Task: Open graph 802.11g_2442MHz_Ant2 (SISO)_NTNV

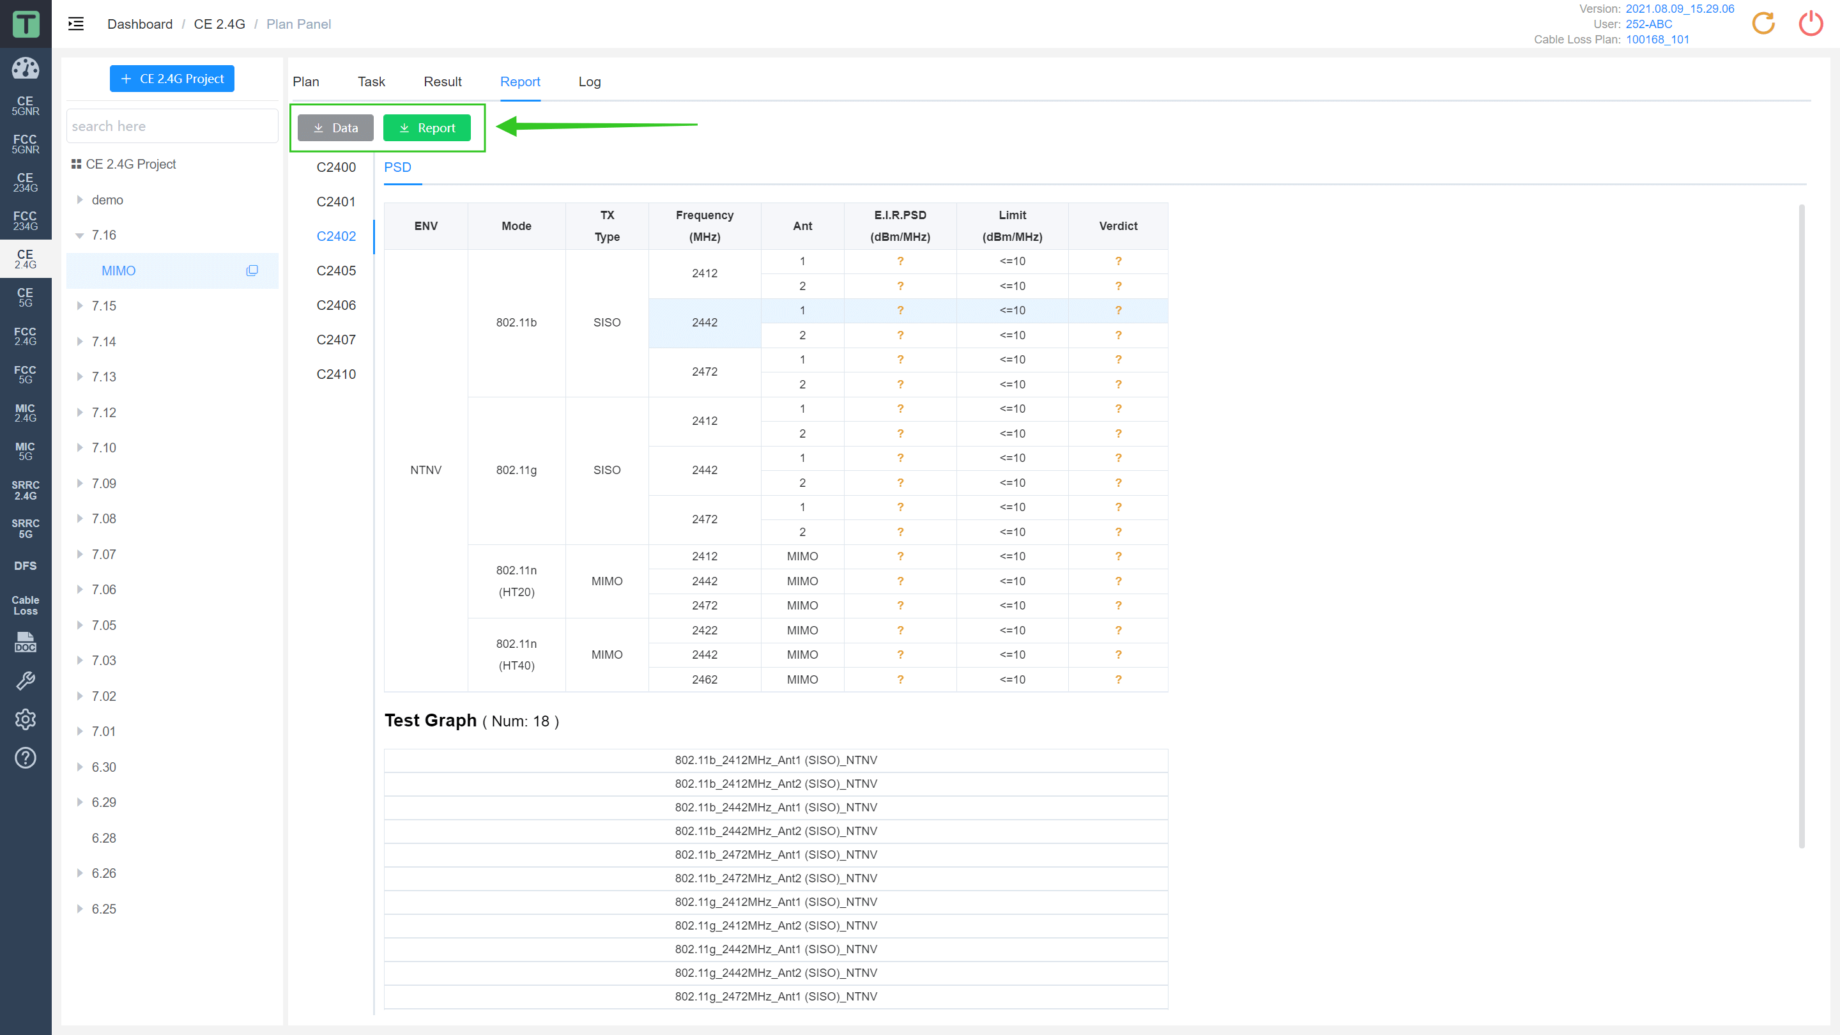Action: 776,973
